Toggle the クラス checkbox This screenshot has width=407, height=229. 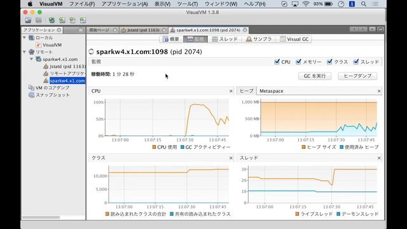pyautogui.click(x=329, y=62)
